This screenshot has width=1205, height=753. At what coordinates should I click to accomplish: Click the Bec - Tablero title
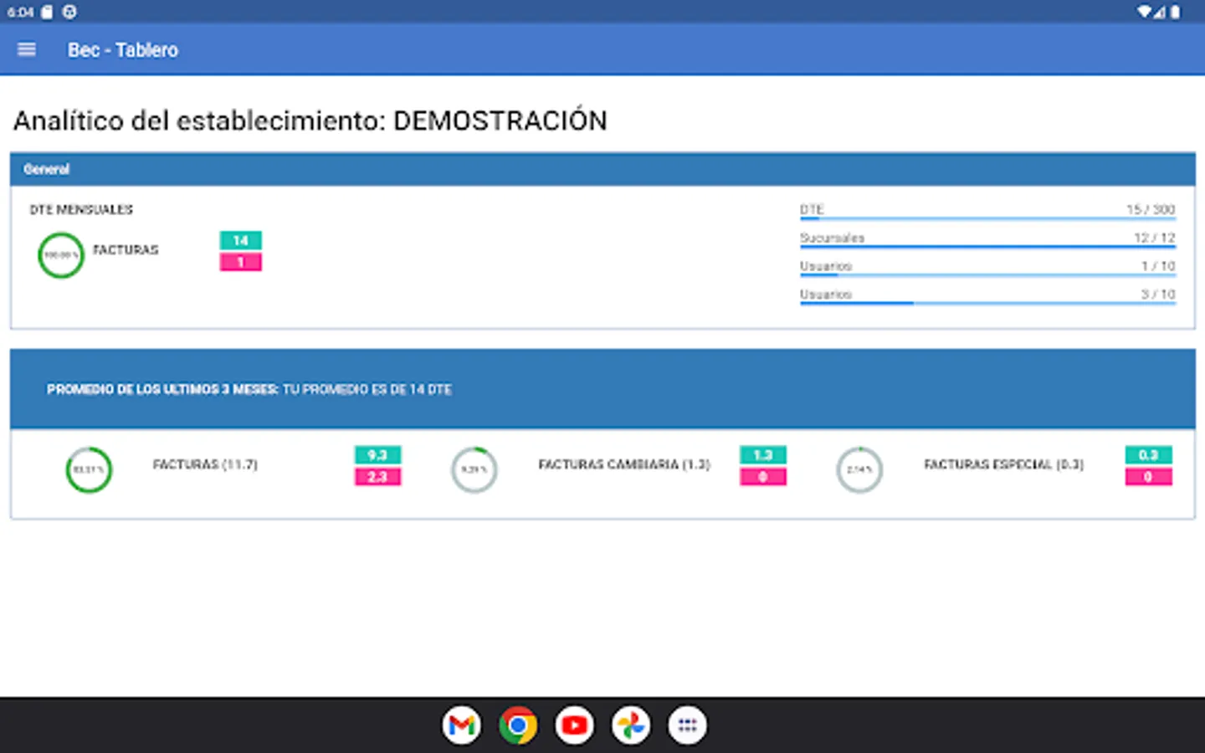coord(123,49)
